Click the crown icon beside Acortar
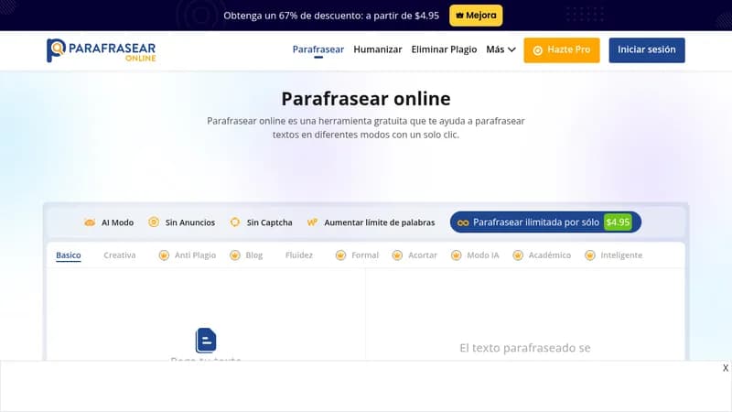Viewport: 732px width, 412px height. coord(397,255)
